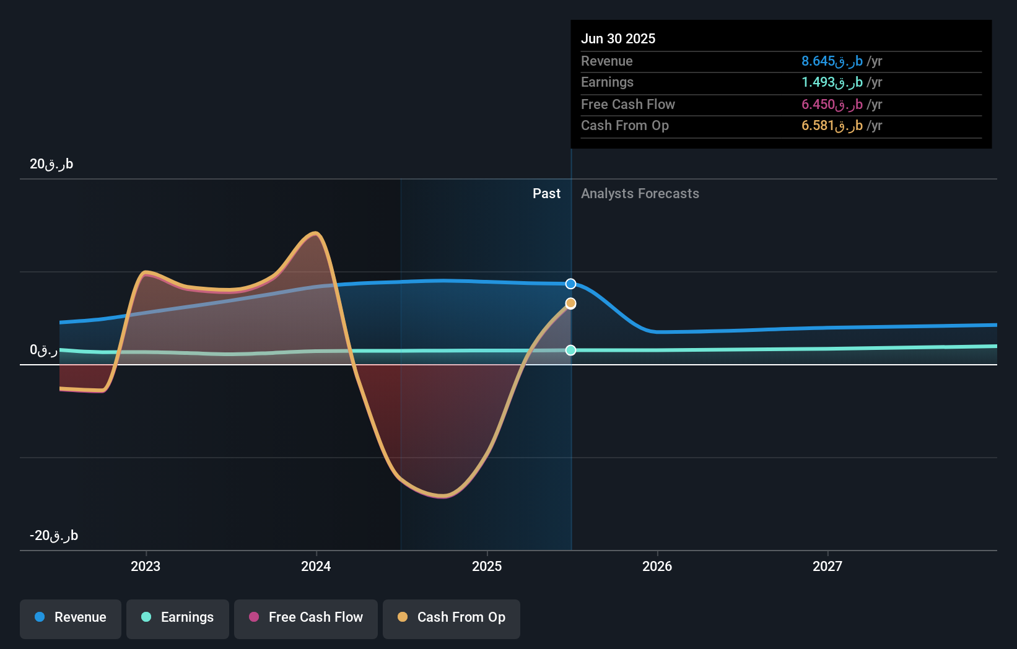Viewport: 1017px width, 649px height.
Task: Toggle the Revenue series legend button
Action: pos(71,619)
